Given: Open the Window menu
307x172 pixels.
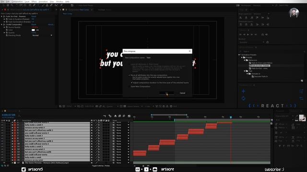Looking at the screenshot, I should pyautogui.click(x=59, y=1).
